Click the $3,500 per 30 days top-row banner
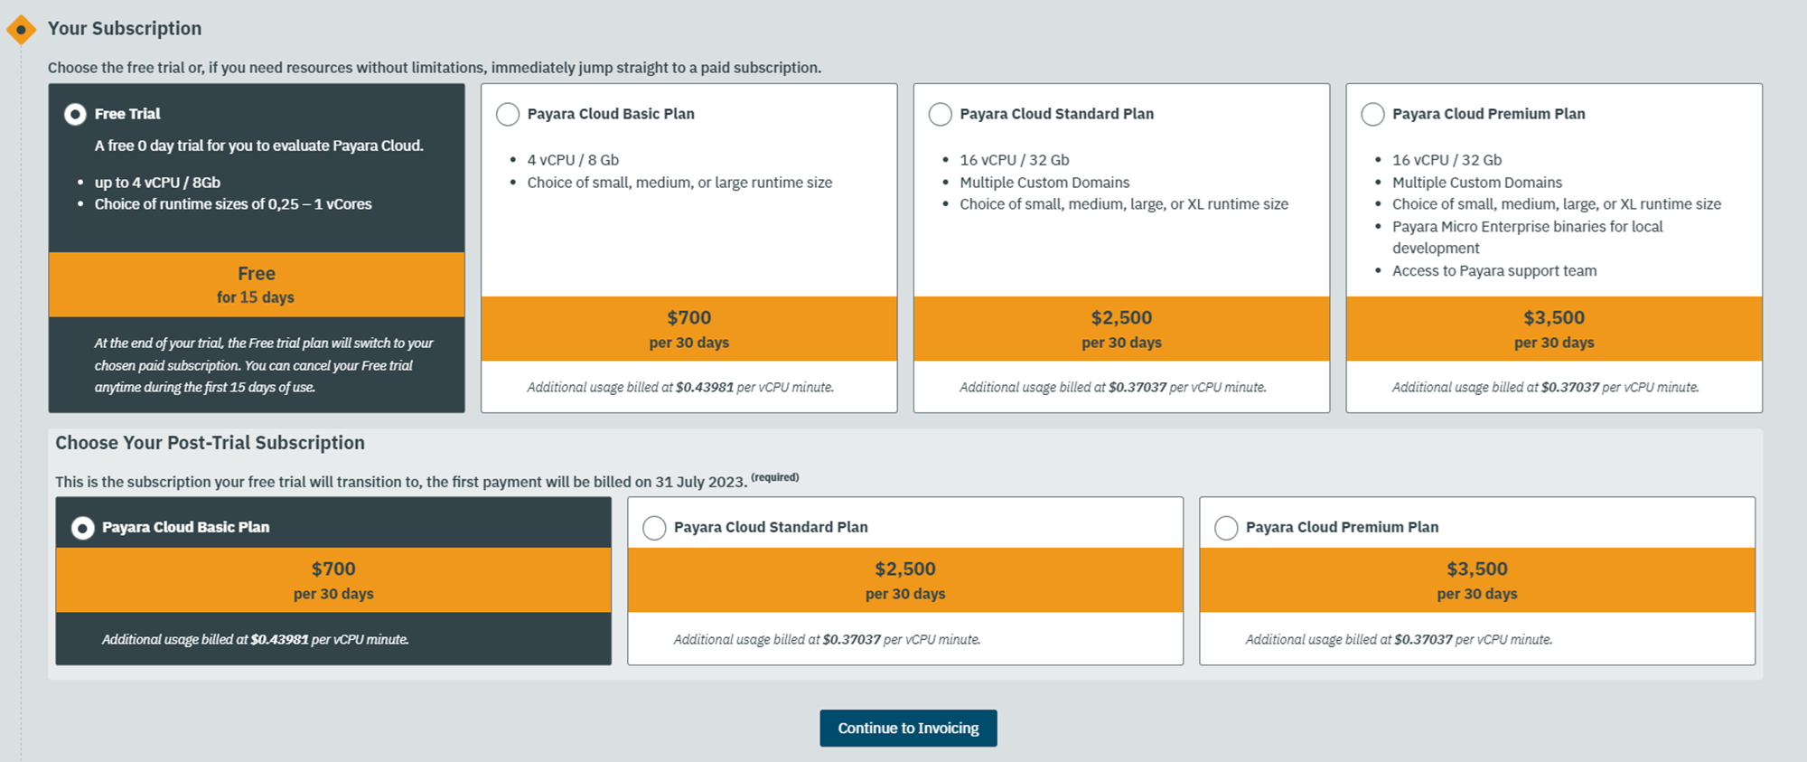This screenshot has height=762, width=1807. tap(1554, 329)
